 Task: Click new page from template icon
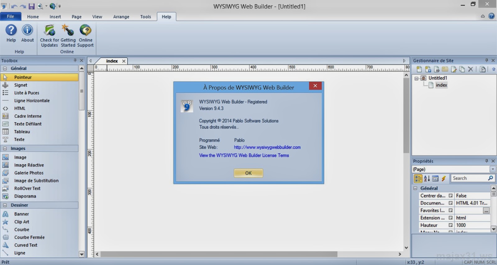click(428, 69)
